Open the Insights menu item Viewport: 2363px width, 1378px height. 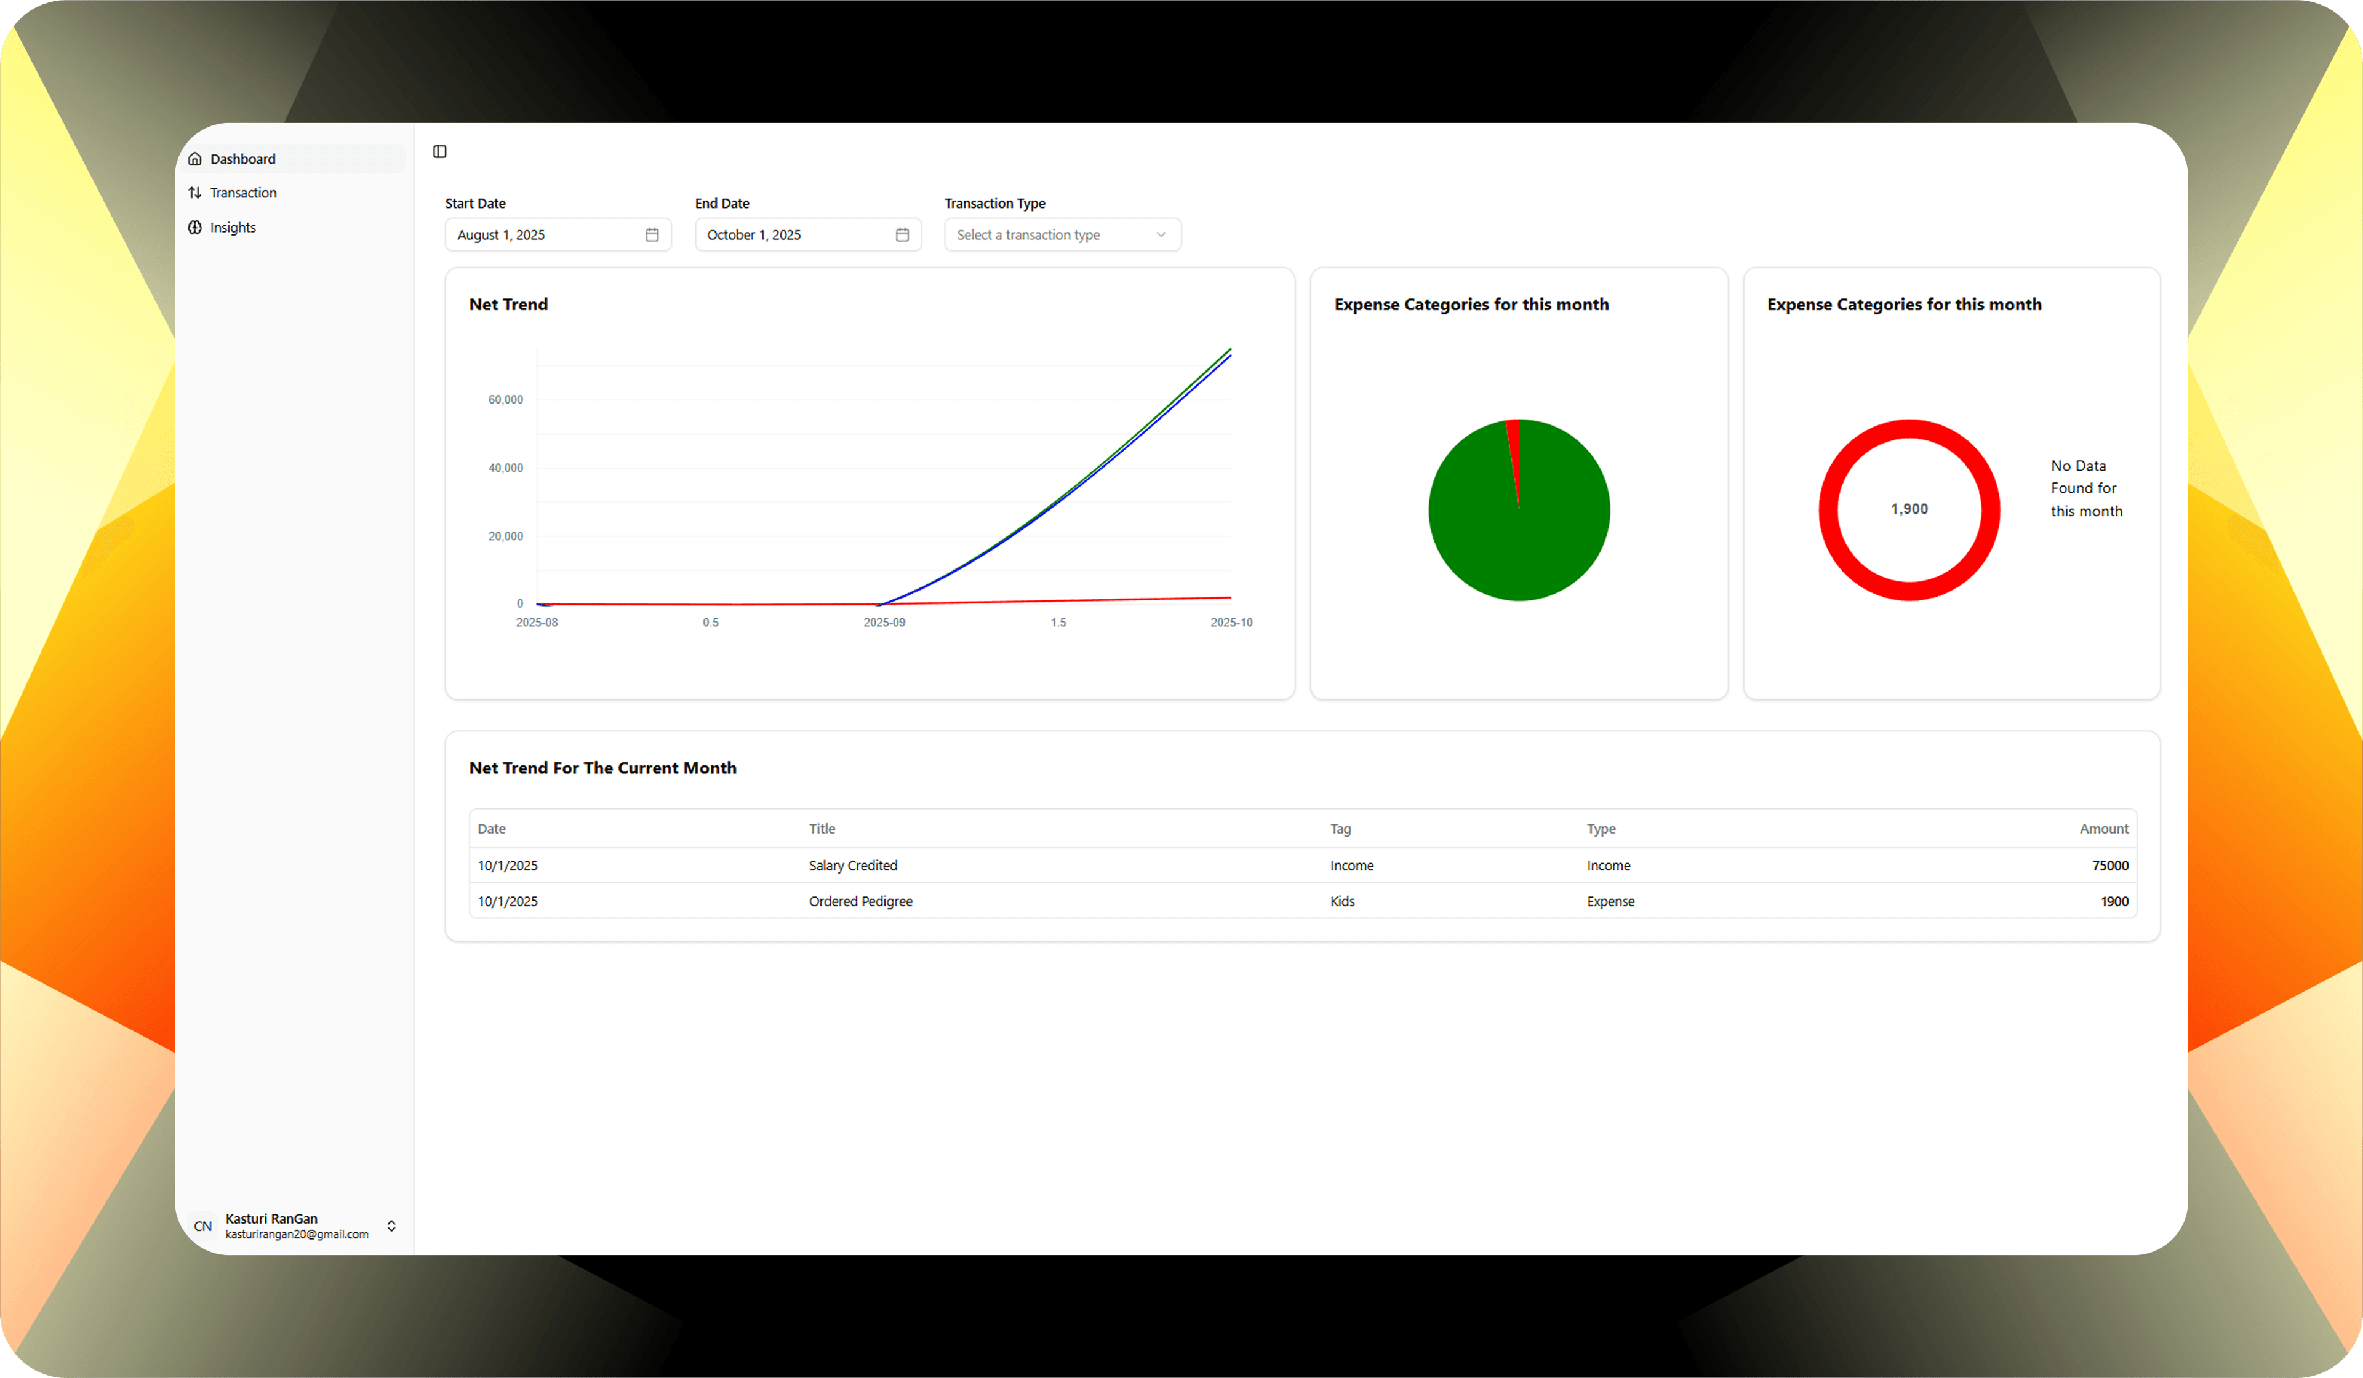point(233,228)
